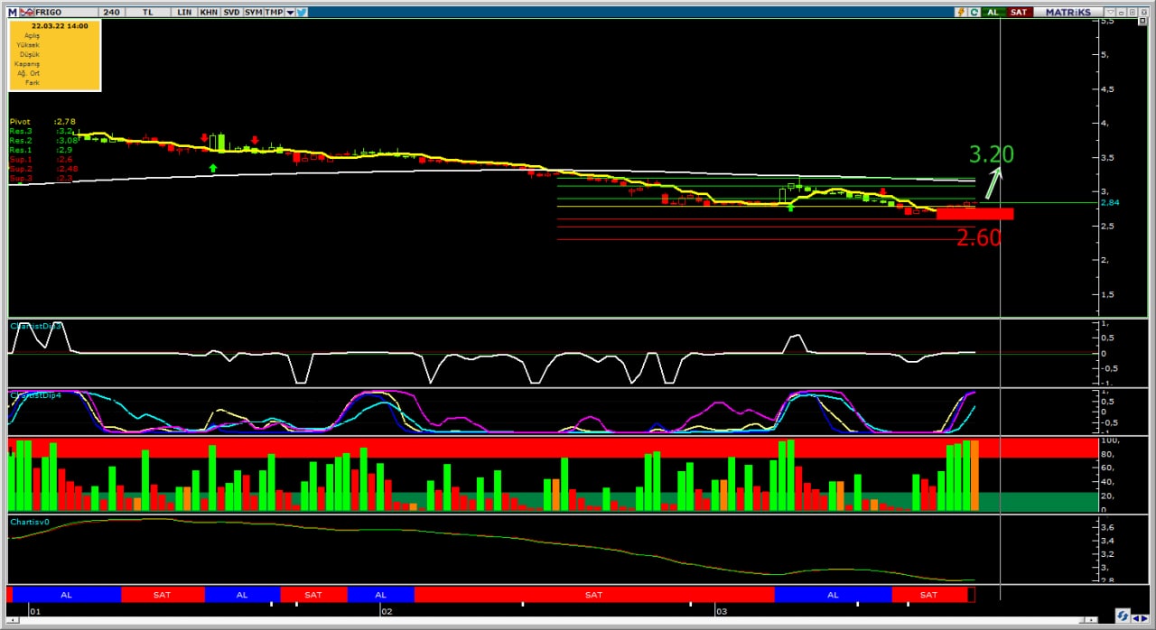Open the SYM menu

tap(253, 12)
